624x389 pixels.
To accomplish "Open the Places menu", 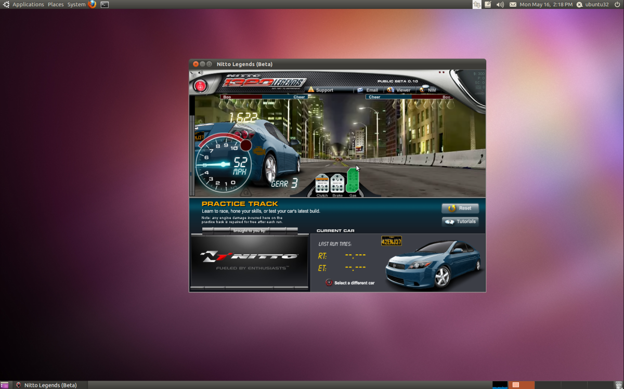I will (x=56, y=4).
